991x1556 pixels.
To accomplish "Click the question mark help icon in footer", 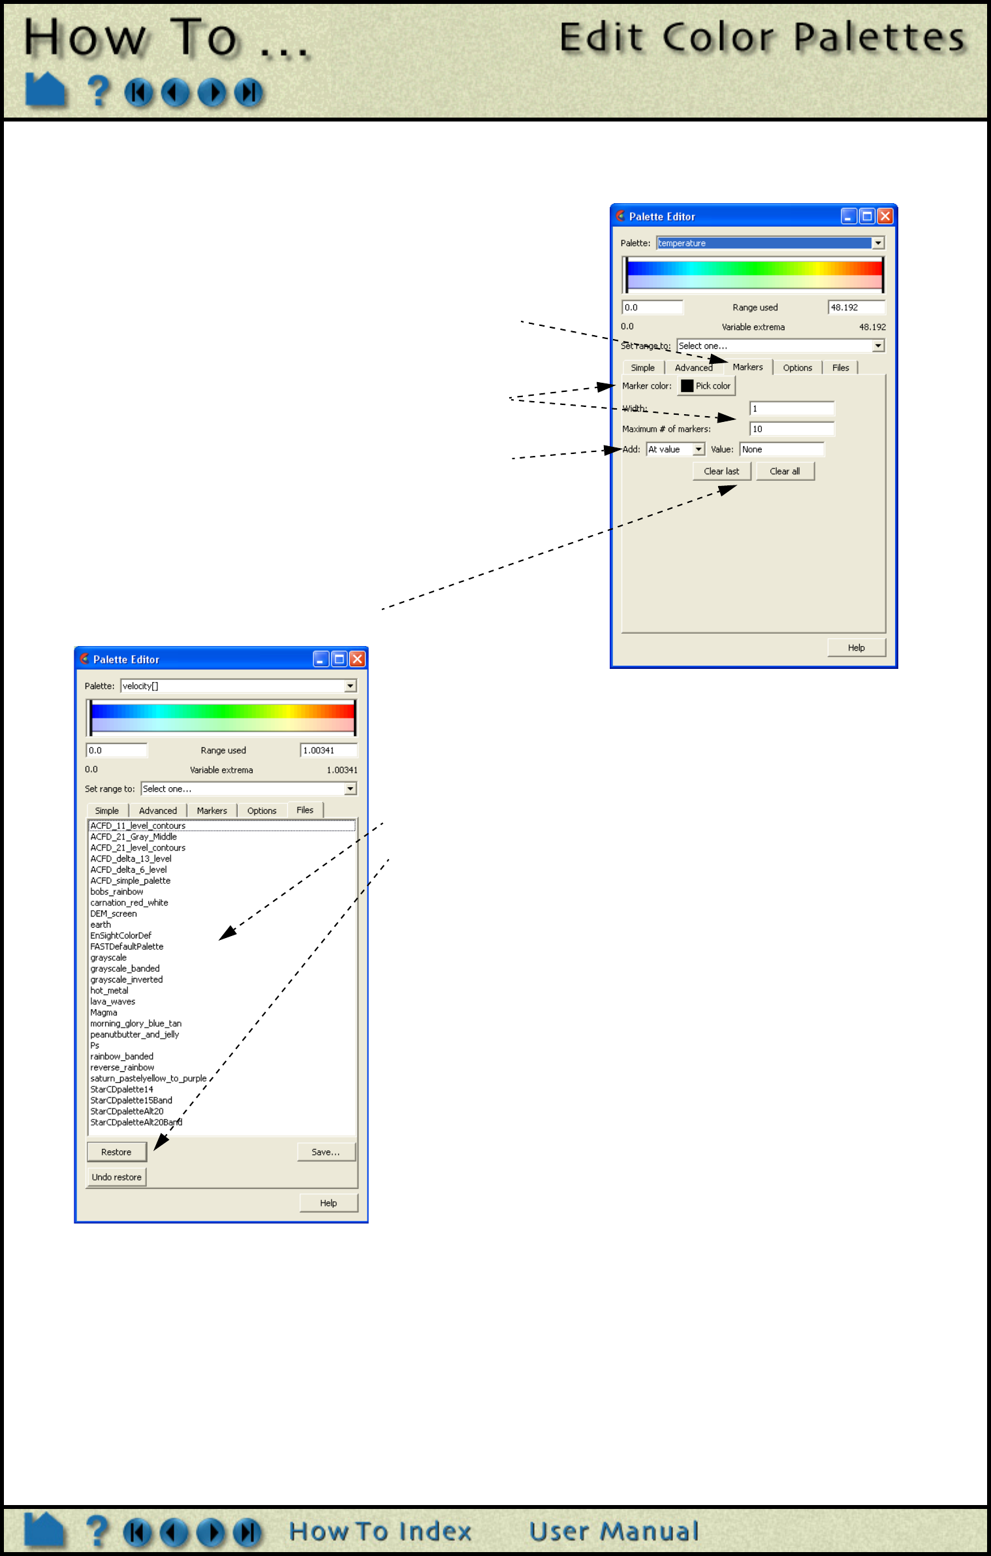I will point(97,1531).
